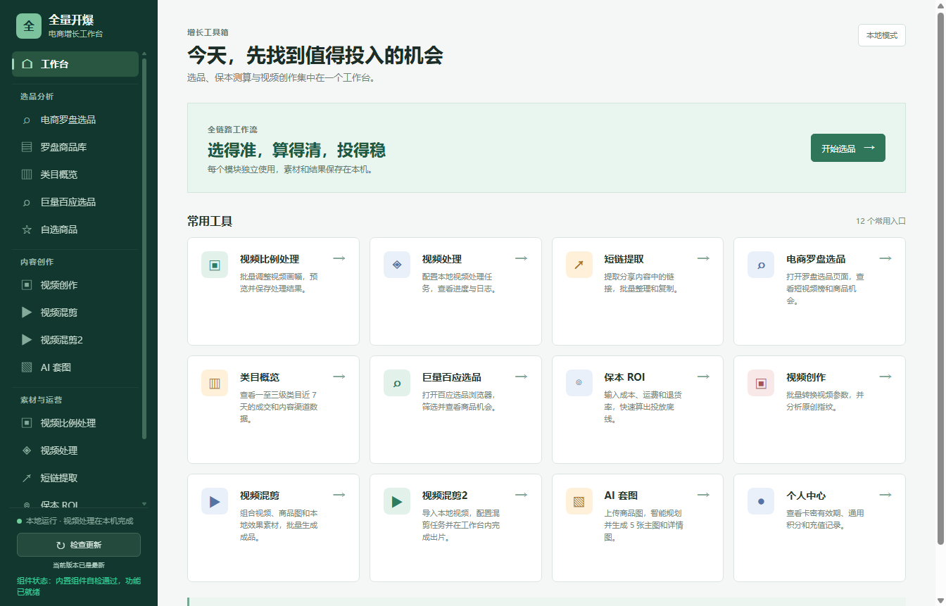Open the 视频处理 card icon

[x=397, y=265]
